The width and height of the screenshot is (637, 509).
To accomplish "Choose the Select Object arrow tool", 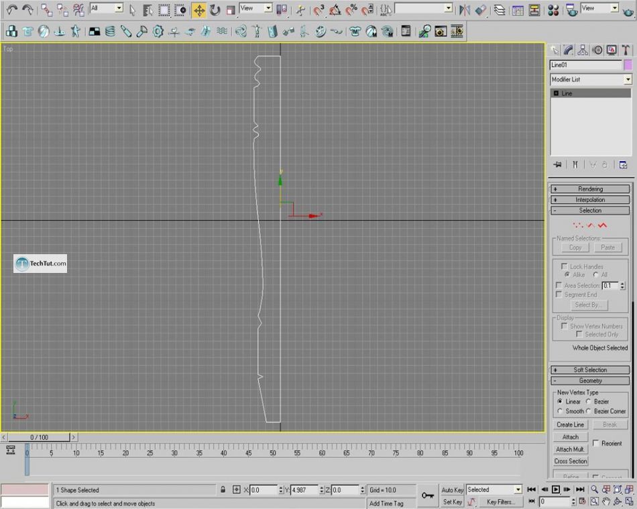I will coord(132,10).
